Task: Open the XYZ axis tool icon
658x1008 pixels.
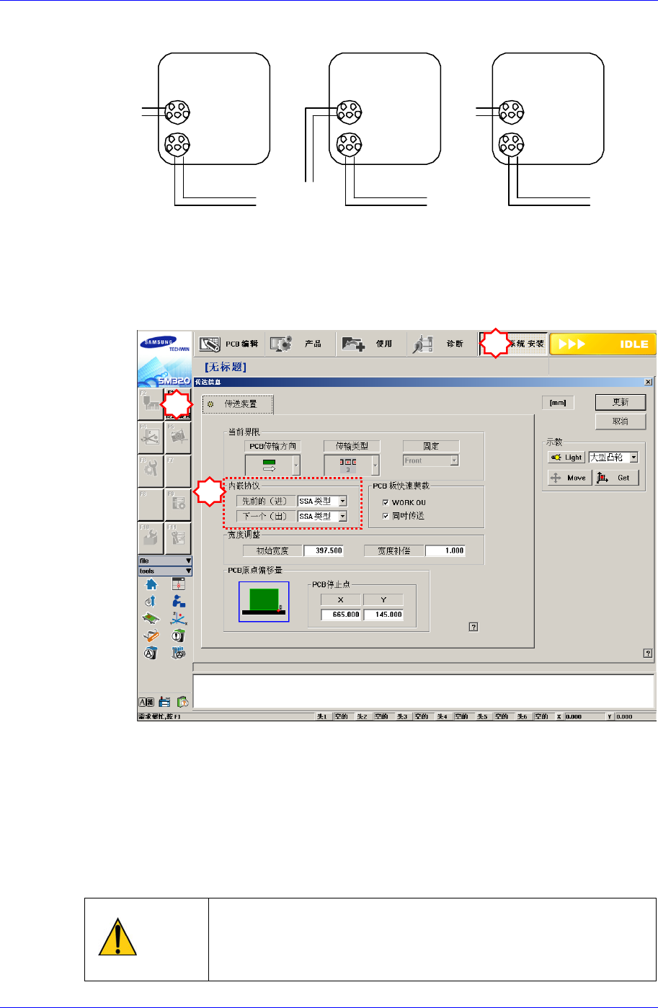Action: (x=178, y=618)
